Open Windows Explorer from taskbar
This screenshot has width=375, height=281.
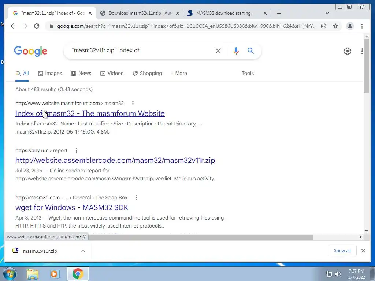click(33, 274)
